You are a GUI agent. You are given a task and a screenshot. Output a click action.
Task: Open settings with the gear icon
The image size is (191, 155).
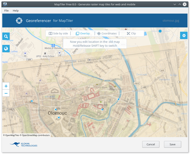(x=184, y=35)
